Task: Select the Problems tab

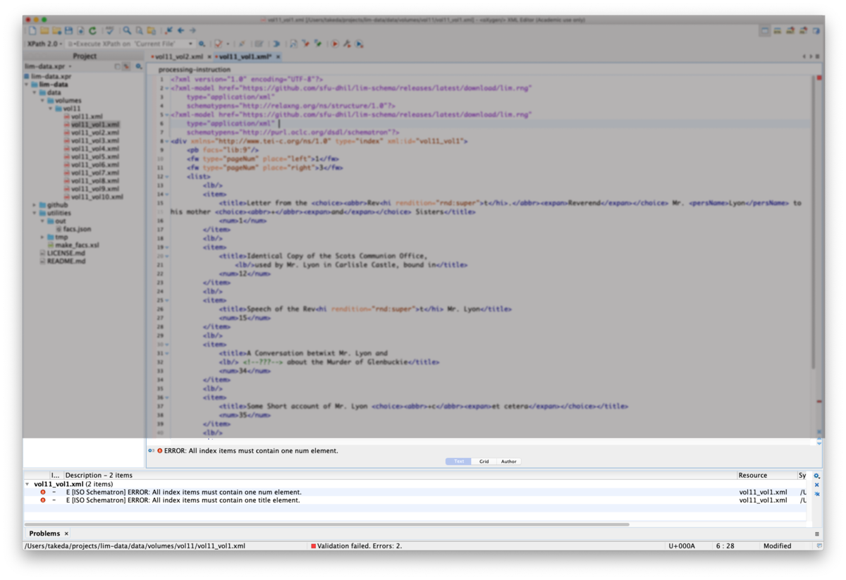Action: [44, 533]
